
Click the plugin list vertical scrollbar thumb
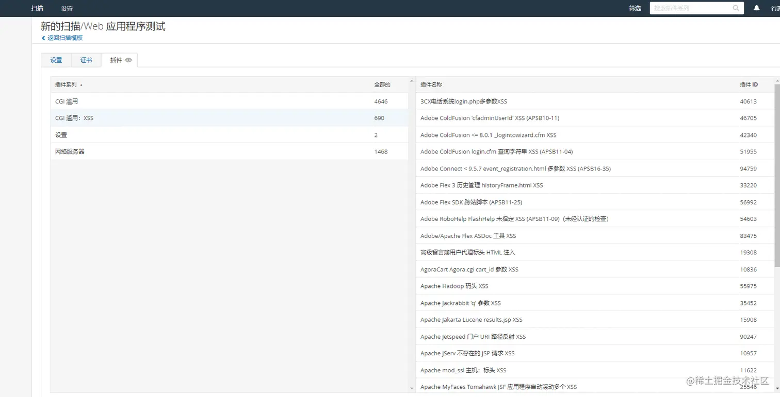coord(777,175)
